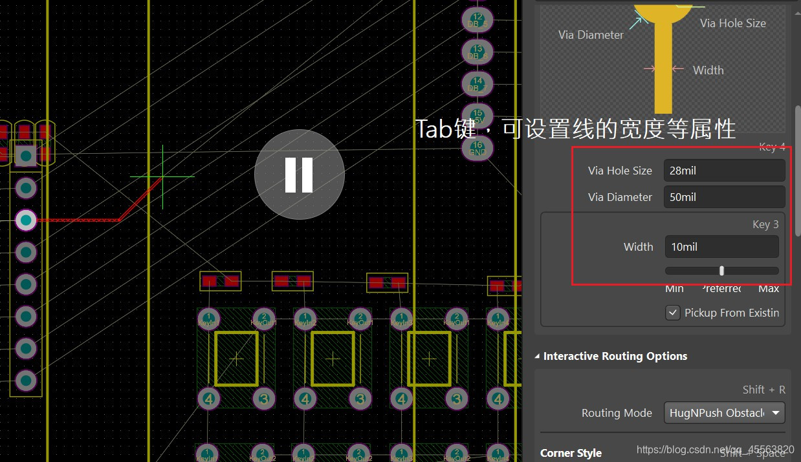
Task: Click the Min label under the width slider
Action: [674, 289]
